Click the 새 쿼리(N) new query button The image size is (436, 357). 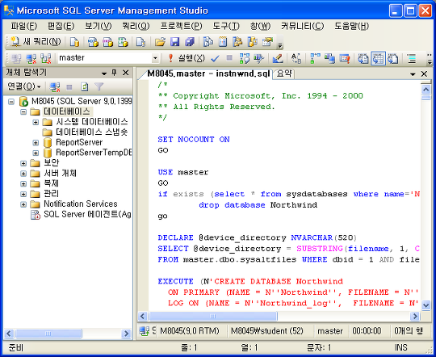click(x=36, y=42)
